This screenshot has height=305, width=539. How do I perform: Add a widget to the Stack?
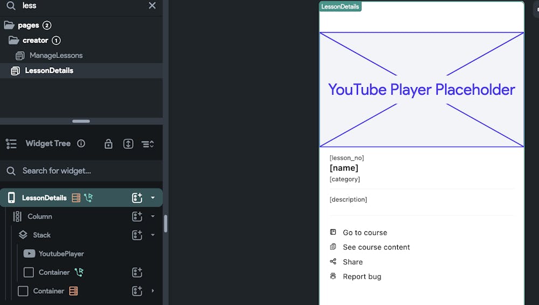137,235
